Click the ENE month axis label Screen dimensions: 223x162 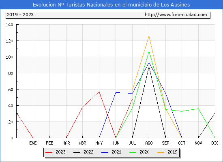33,143
